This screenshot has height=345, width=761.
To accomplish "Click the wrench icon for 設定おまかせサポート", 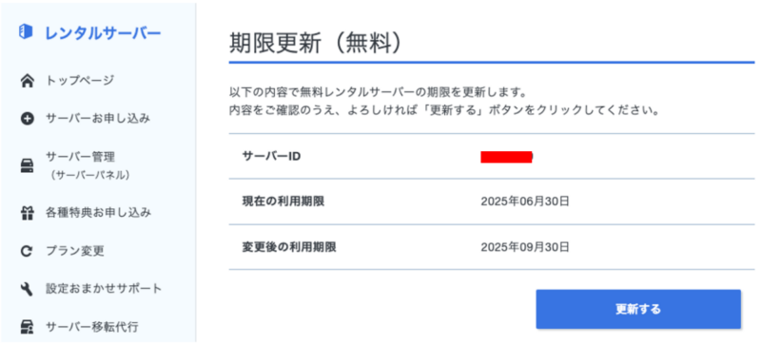I will click(x=28, y=289).
